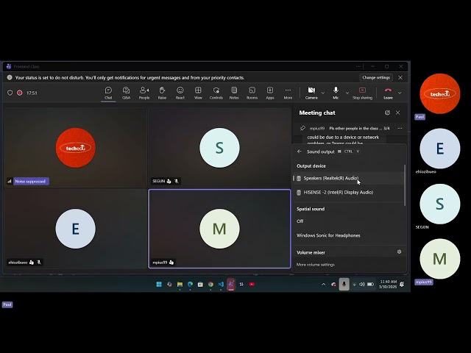471x353 pixels.
Task: Click the large techedu avatar for Paul
Action: click(440, 93)
